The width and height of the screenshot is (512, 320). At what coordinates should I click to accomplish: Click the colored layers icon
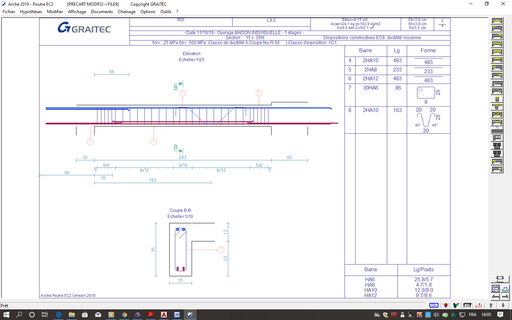point(456,305)
